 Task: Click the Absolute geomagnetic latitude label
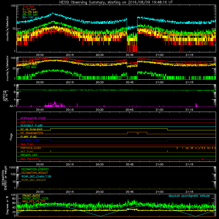(189, 196)
